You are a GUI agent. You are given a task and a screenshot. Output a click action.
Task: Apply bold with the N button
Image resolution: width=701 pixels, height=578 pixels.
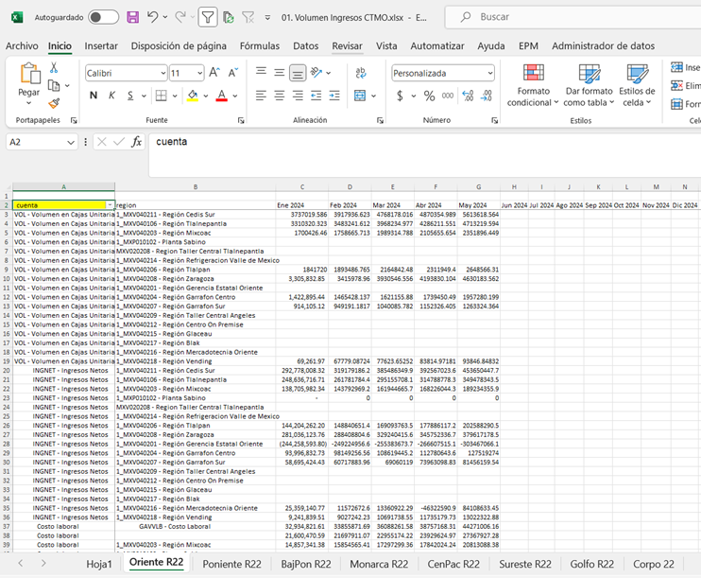(x=94, y=96)
